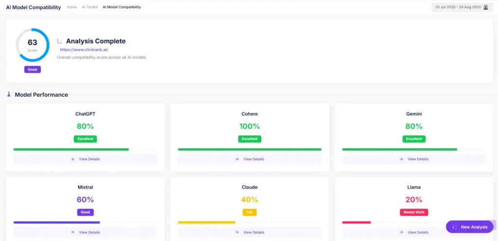Click the circular 63 score gauge
The width and height of the screenshot is (498, 241).
(x=33, y=45)
